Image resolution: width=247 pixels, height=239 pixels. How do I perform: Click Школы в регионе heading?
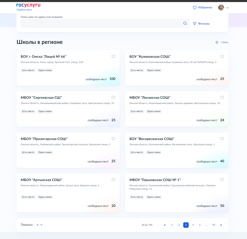coord(39,42)
